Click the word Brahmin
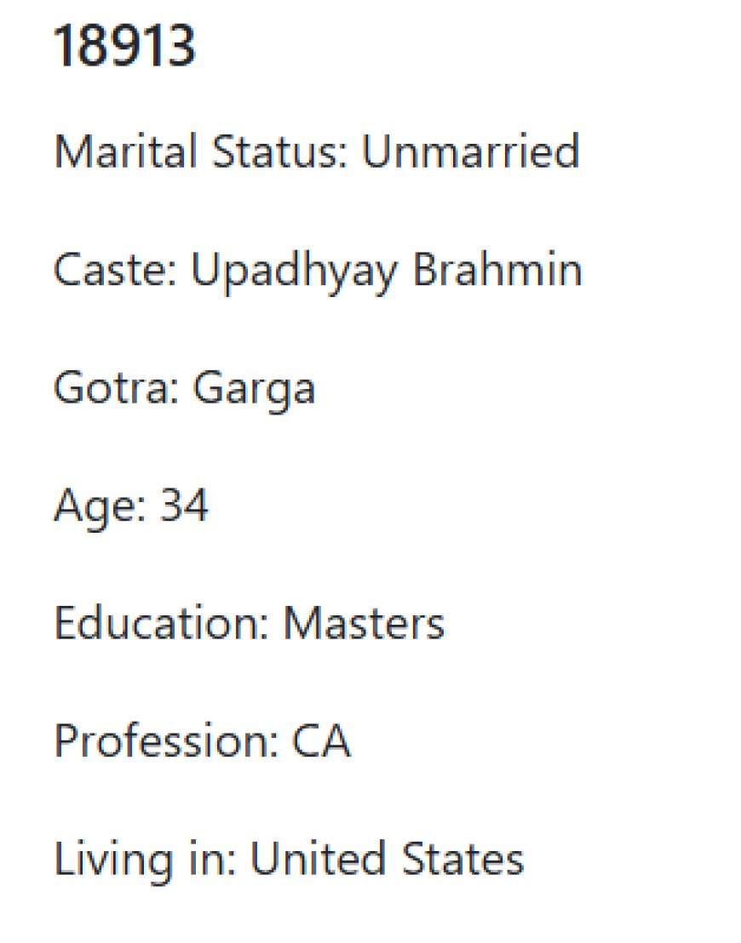 (x=497, y=269)
